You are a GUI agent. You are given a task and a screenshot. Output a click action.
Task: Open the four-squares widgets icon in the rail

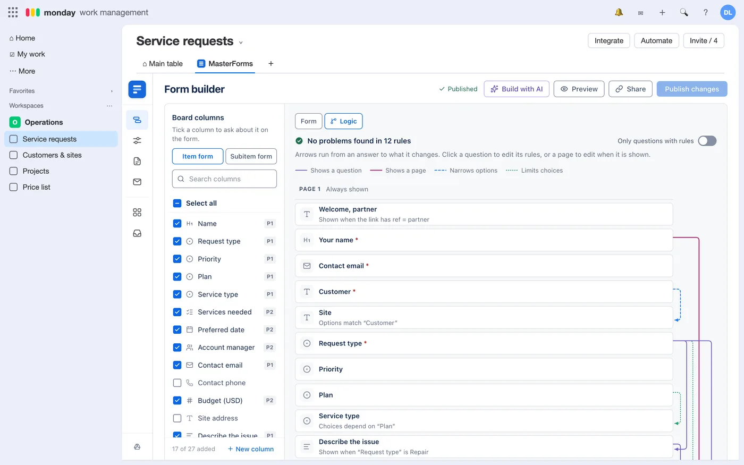click(137, 213)
